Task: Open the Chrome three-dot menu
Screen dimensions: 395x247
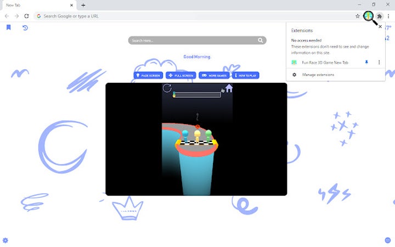Action: coord(388,16)
